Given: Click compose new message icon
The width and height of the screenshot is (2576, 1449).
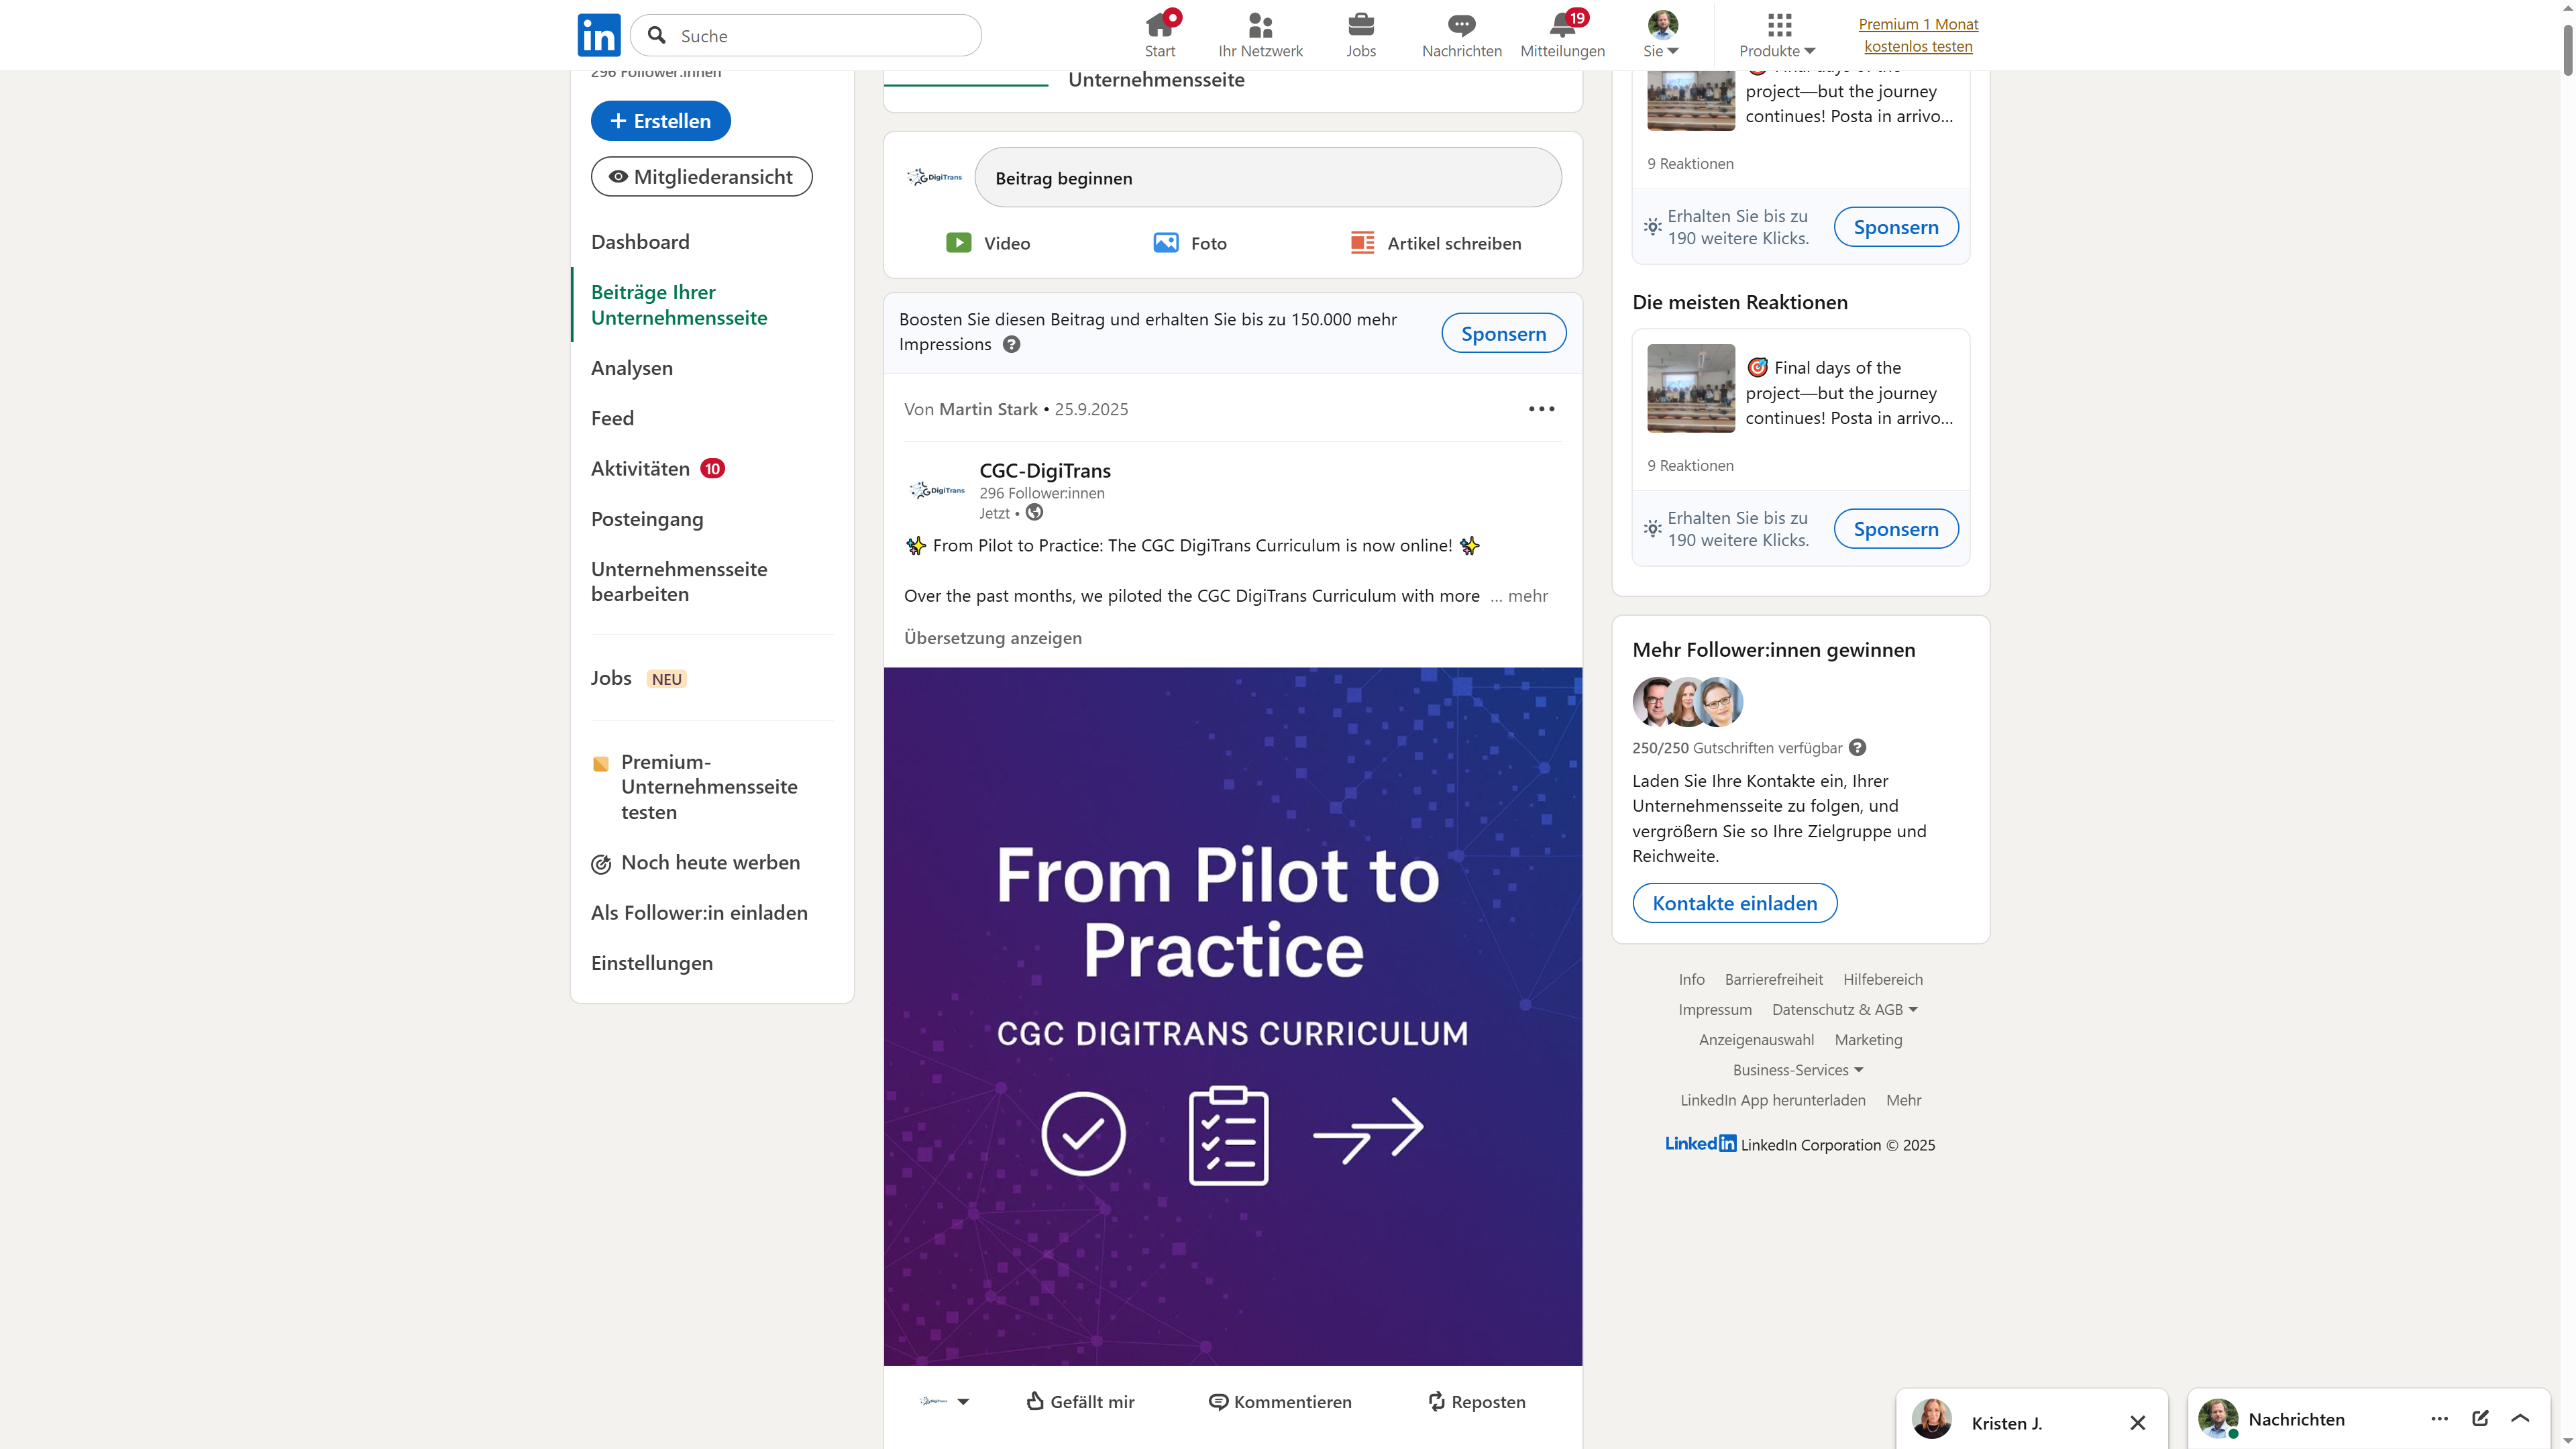Looking at the screenshot, I should [x=2480, y=1418].
